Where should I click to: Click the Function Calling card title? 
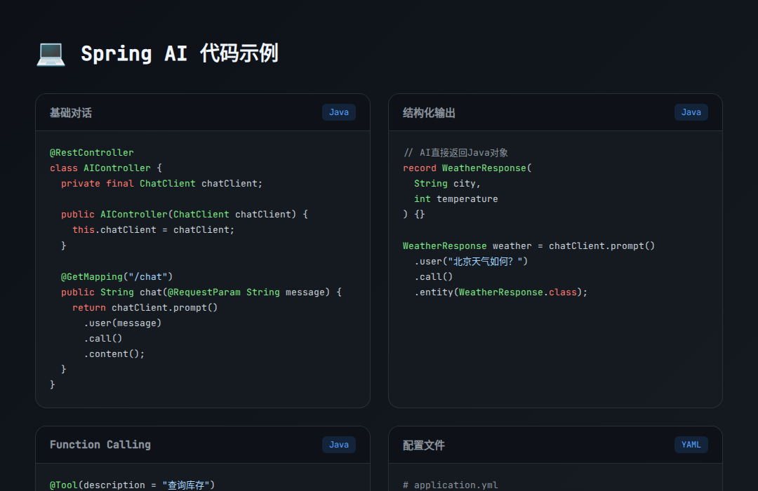point(100,445)
